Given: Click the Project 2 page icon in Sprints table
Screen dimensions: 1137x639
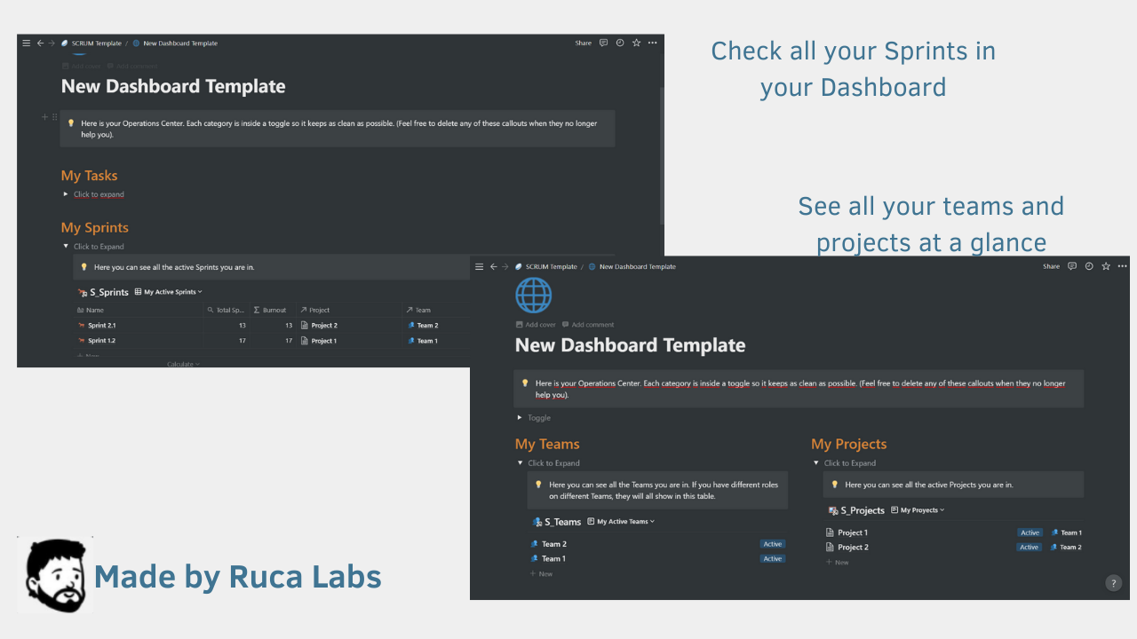Looking at the screenshot, I should coord(304,325).
